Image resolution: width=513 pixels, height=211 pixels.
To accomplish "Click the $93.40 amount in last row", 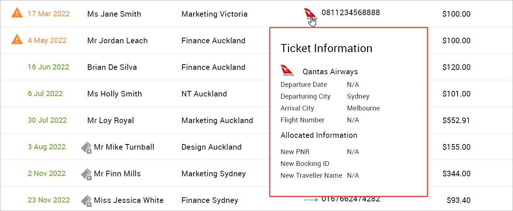I will tap(458, 200).
